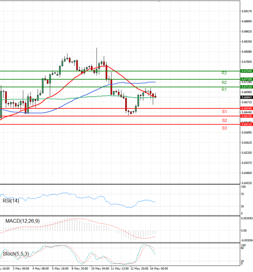Select the 0.67120 price tag
Image resolution: width=253 pixels, height=272 pixels.
coord(247,87)
